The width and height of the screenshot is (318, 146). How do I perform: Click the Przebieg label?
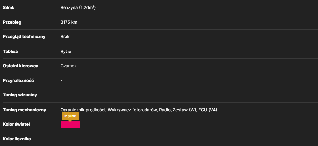12,22
